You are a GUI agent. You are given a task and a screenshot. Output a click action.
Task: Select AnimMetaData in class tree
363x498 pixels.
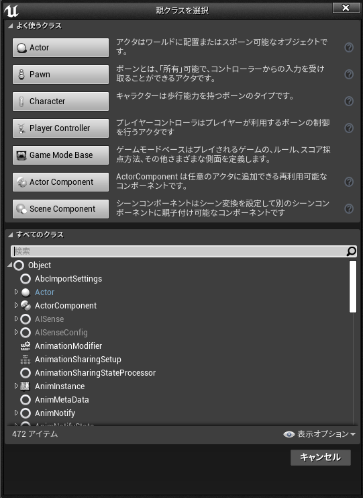(62, 400)
